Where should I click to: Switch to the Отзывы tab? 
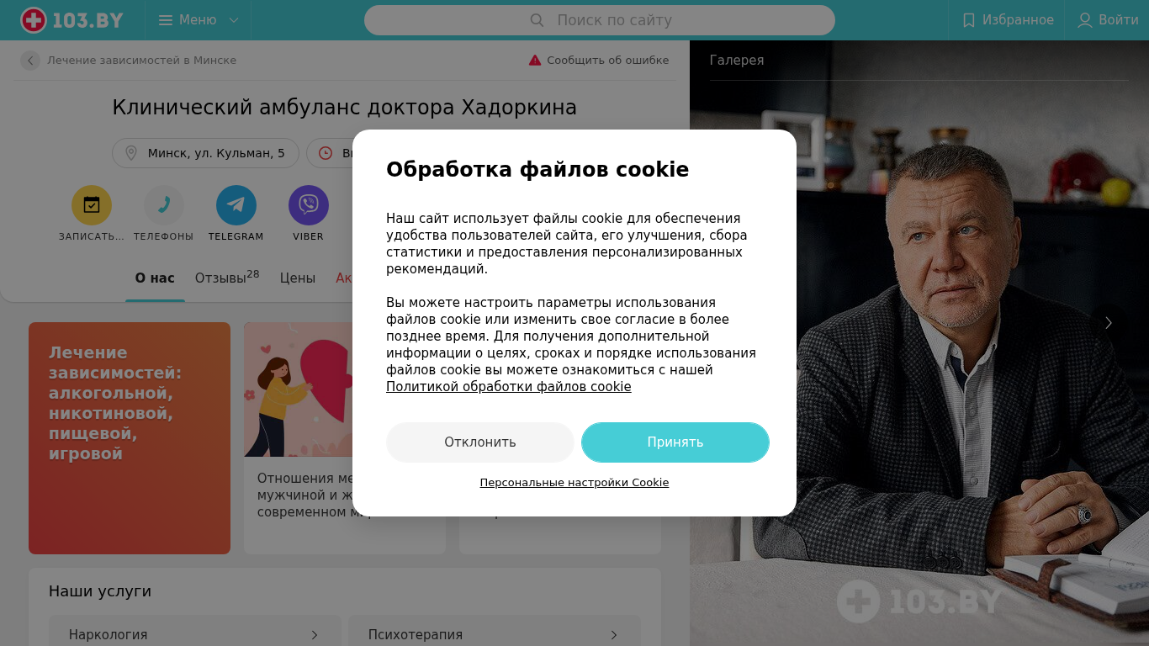pos(227,278)
